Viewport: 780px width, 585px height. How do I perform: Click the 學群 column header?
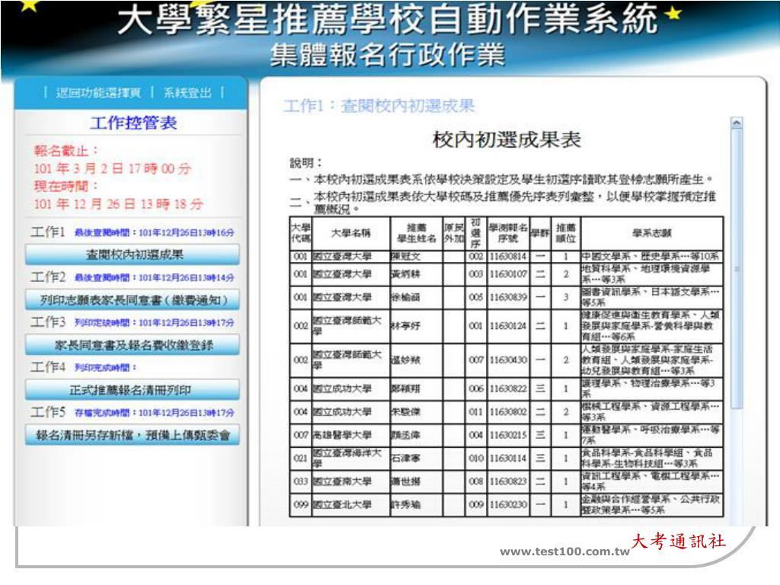click(540, 233)
